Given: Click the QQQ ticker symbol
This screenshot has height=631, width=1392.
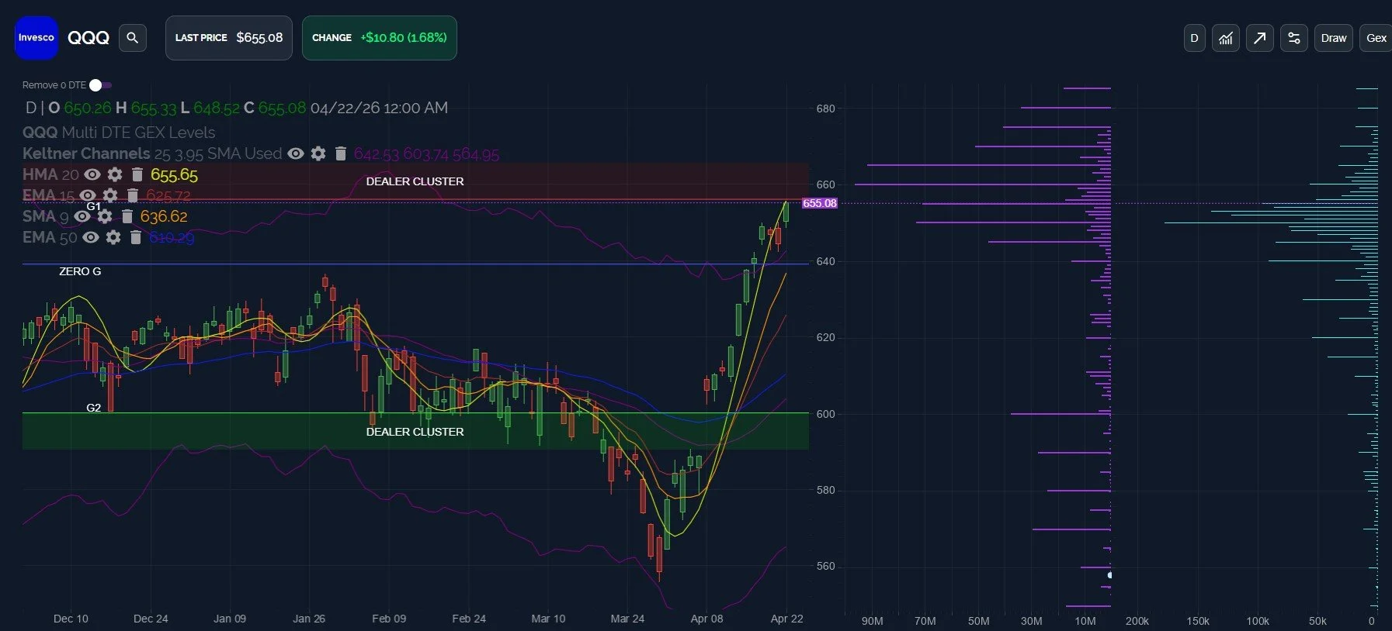Looking at the screenshot, I should [x=89, y=37].
